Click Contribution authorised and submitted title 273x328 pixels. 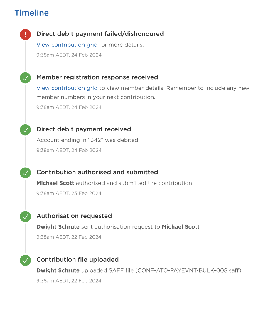[x=97, y=172]
